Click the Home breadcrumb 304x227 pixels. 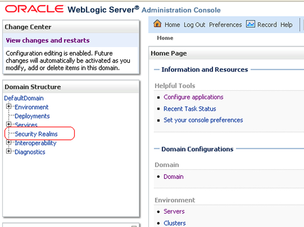(165, 38)
